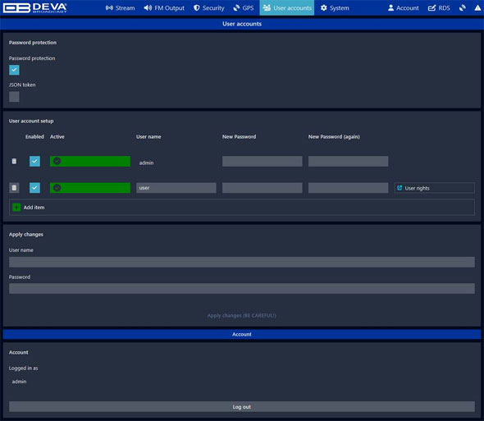Open User rights for user account
This screenshot has height=421, width=484.
pyautogui.click(x=434, y=188)
